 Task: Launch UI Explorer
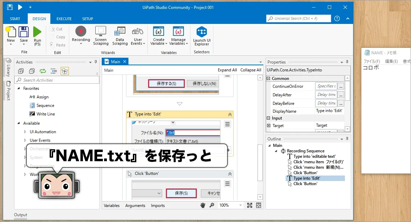pos(202,36)
